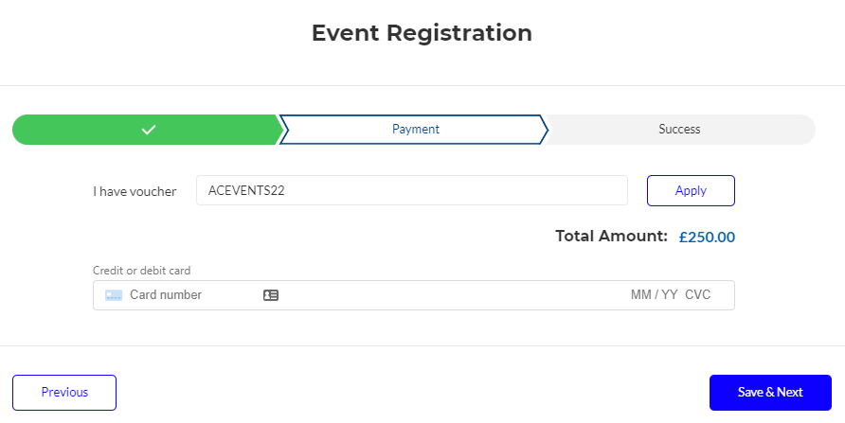Click the Previous button
This screenshot has height=423, width=845.
pyautogui.click(x=64, y=393)
